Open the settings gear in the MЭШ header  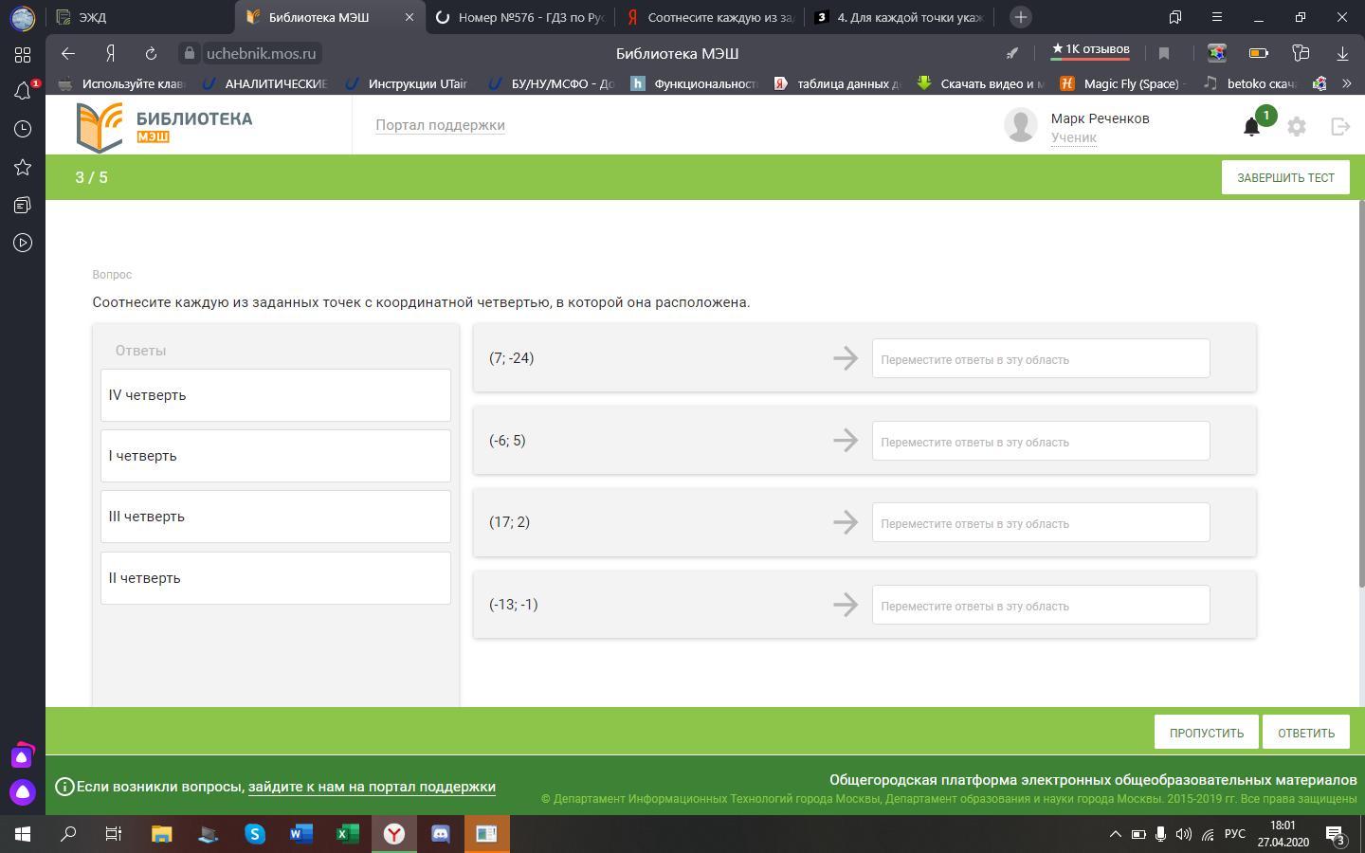1297,126
